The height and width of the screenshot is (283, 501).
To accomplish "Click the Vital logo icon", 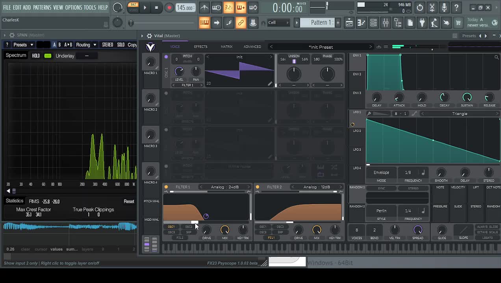I will pos(150,47).
